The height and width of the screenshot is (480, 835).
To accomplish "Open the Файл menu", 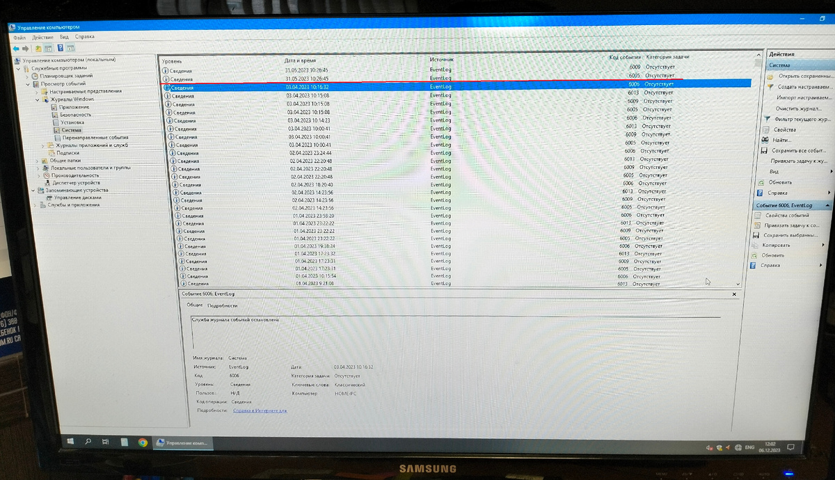I will tap(19, 36).
